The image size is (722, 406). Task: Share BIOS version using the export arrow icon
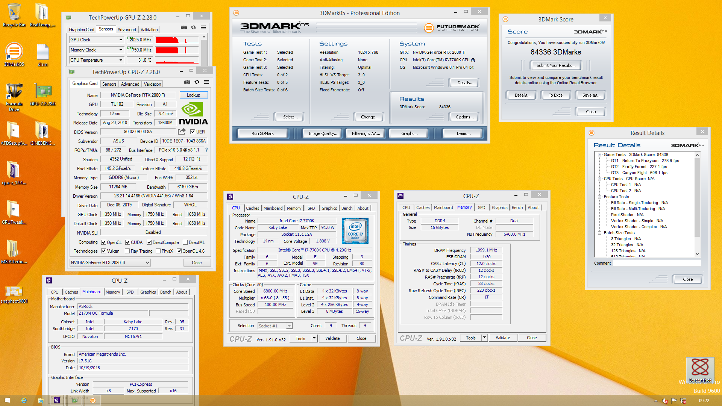pos(182,132)
